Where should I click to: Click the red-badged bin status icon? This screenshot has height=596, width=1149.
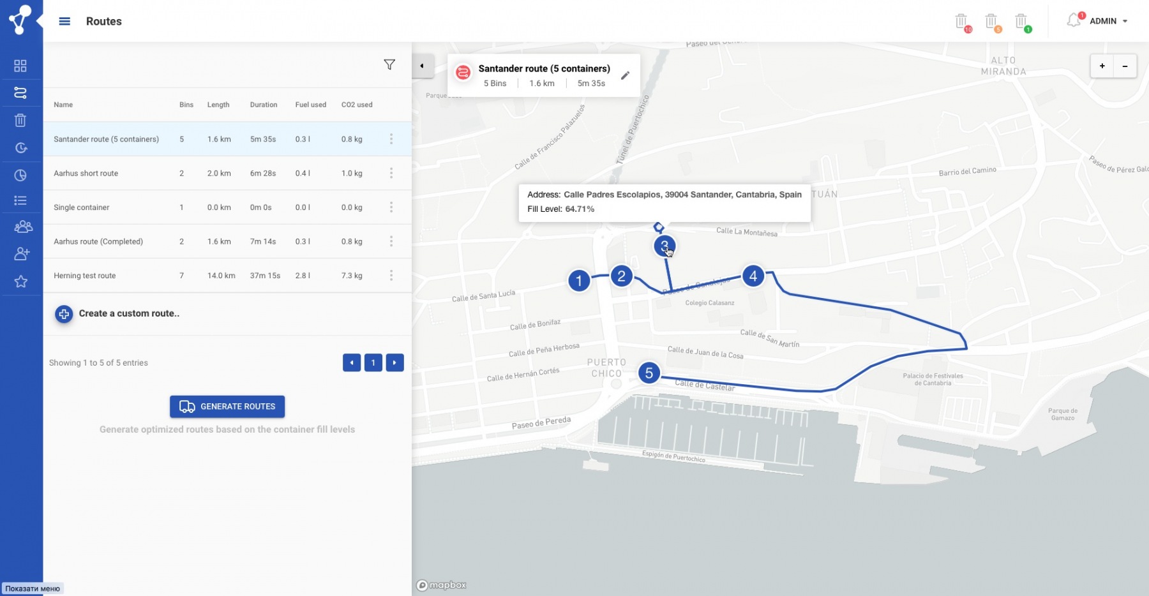coord(961,22)
